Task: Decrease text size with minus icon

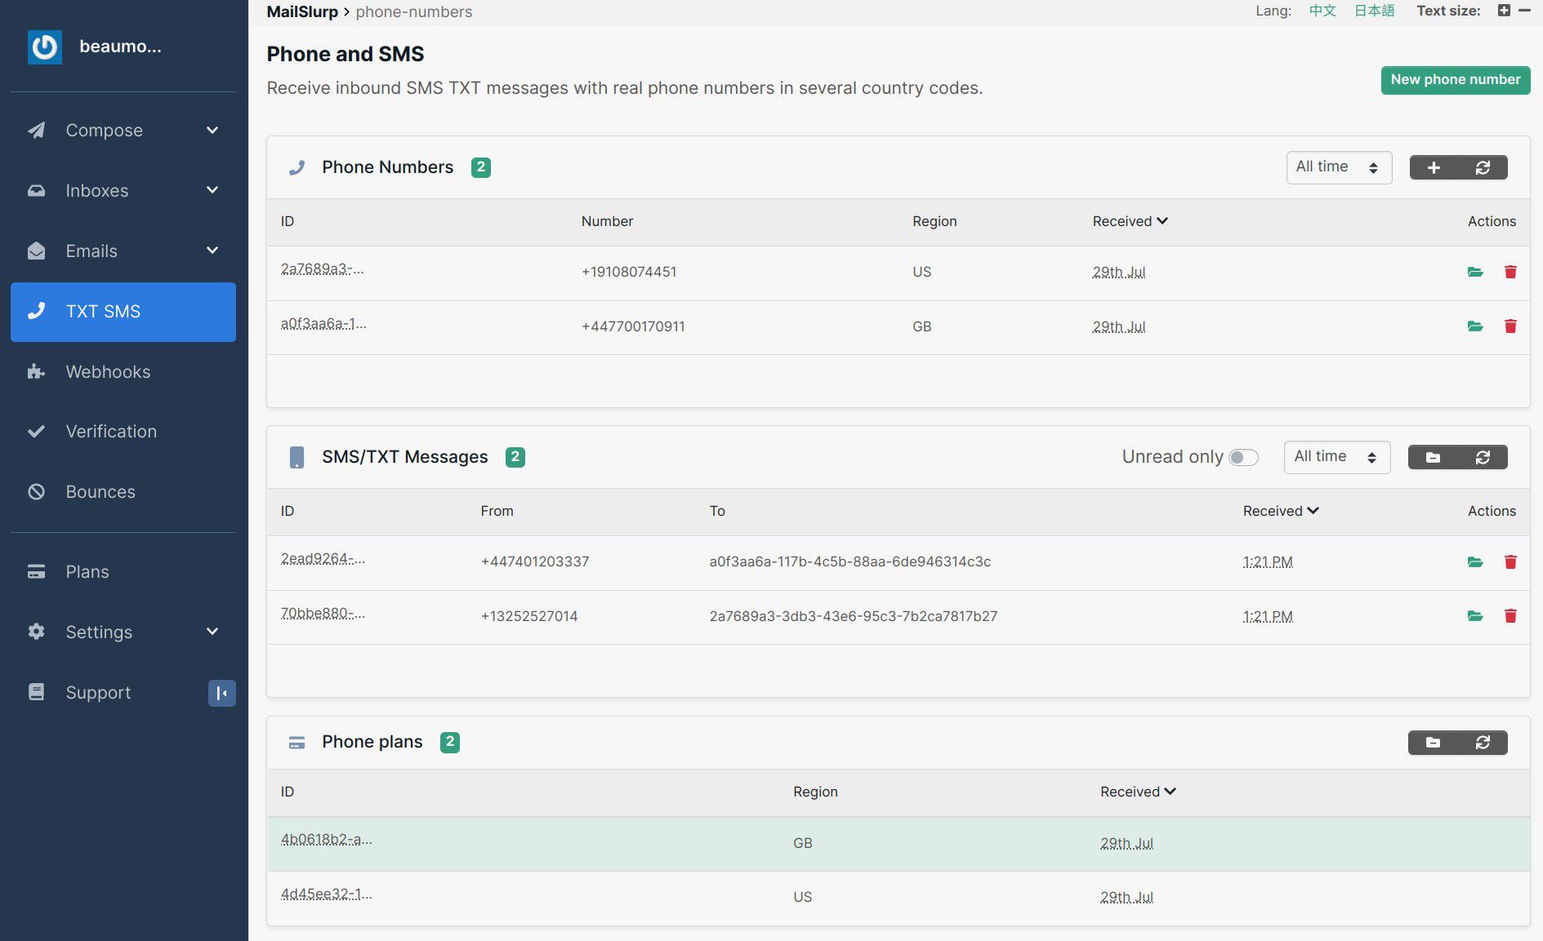Action: (1524, 11)
